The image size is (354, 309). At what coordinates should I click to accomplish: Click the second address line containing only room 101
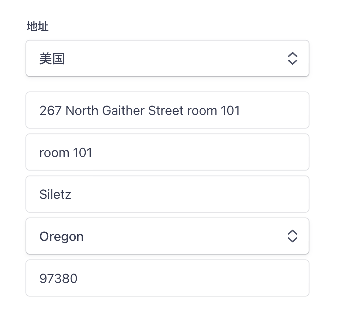coord(167,153)
